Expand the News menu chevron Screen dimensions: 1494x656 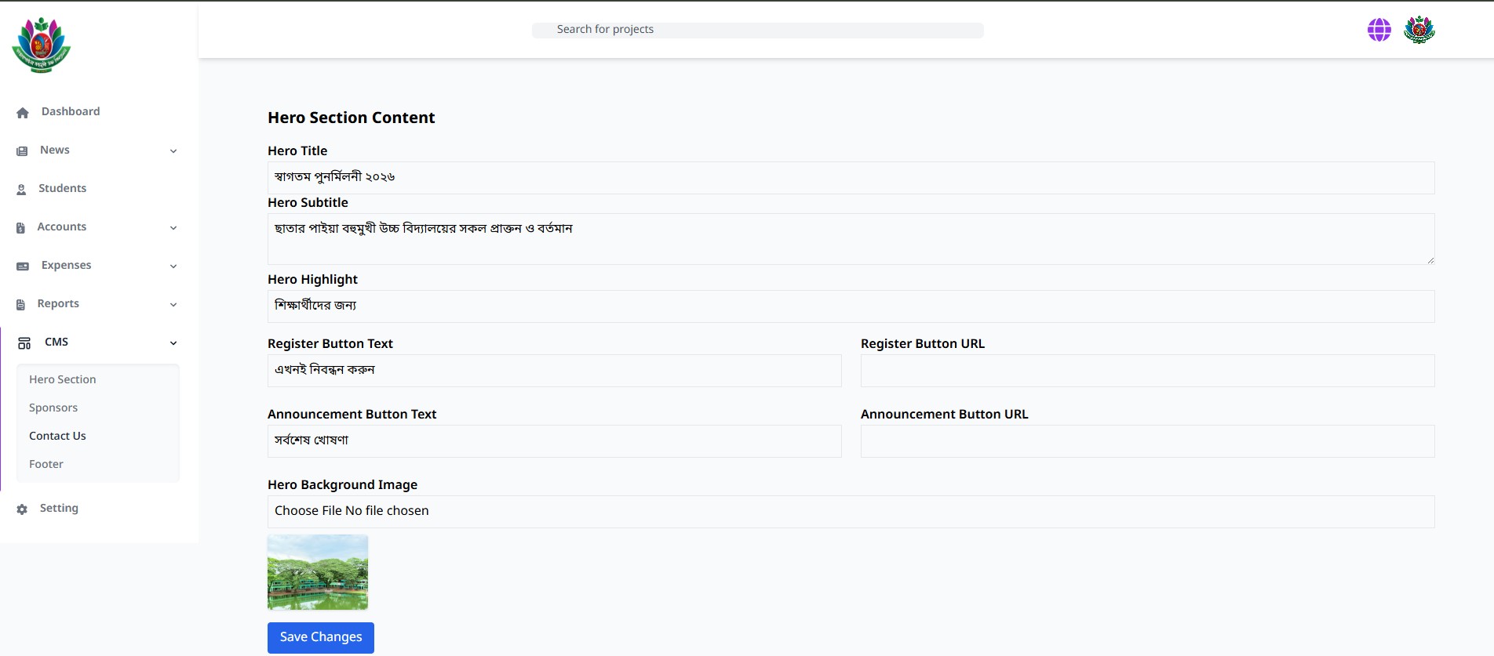point(173,151)
